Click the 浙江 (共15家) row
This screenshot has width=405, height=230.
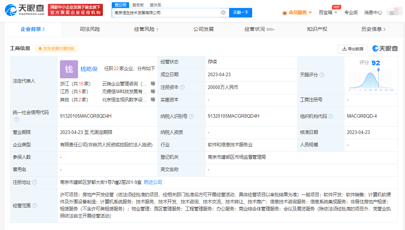coord(75,84)
